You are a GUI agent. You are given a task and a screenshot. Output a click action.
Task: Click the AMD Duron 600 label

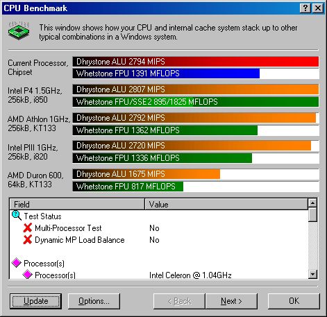(35, 180)
